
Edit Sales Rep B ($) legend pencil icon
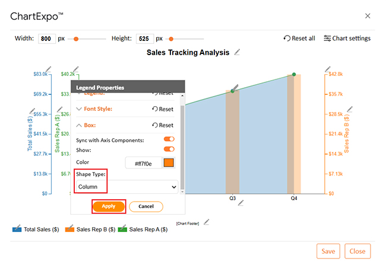70,227
